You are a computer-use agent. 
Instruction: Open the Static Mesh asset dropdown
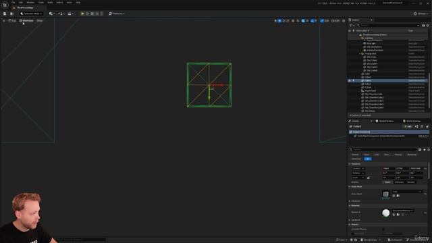coord(407,192)
